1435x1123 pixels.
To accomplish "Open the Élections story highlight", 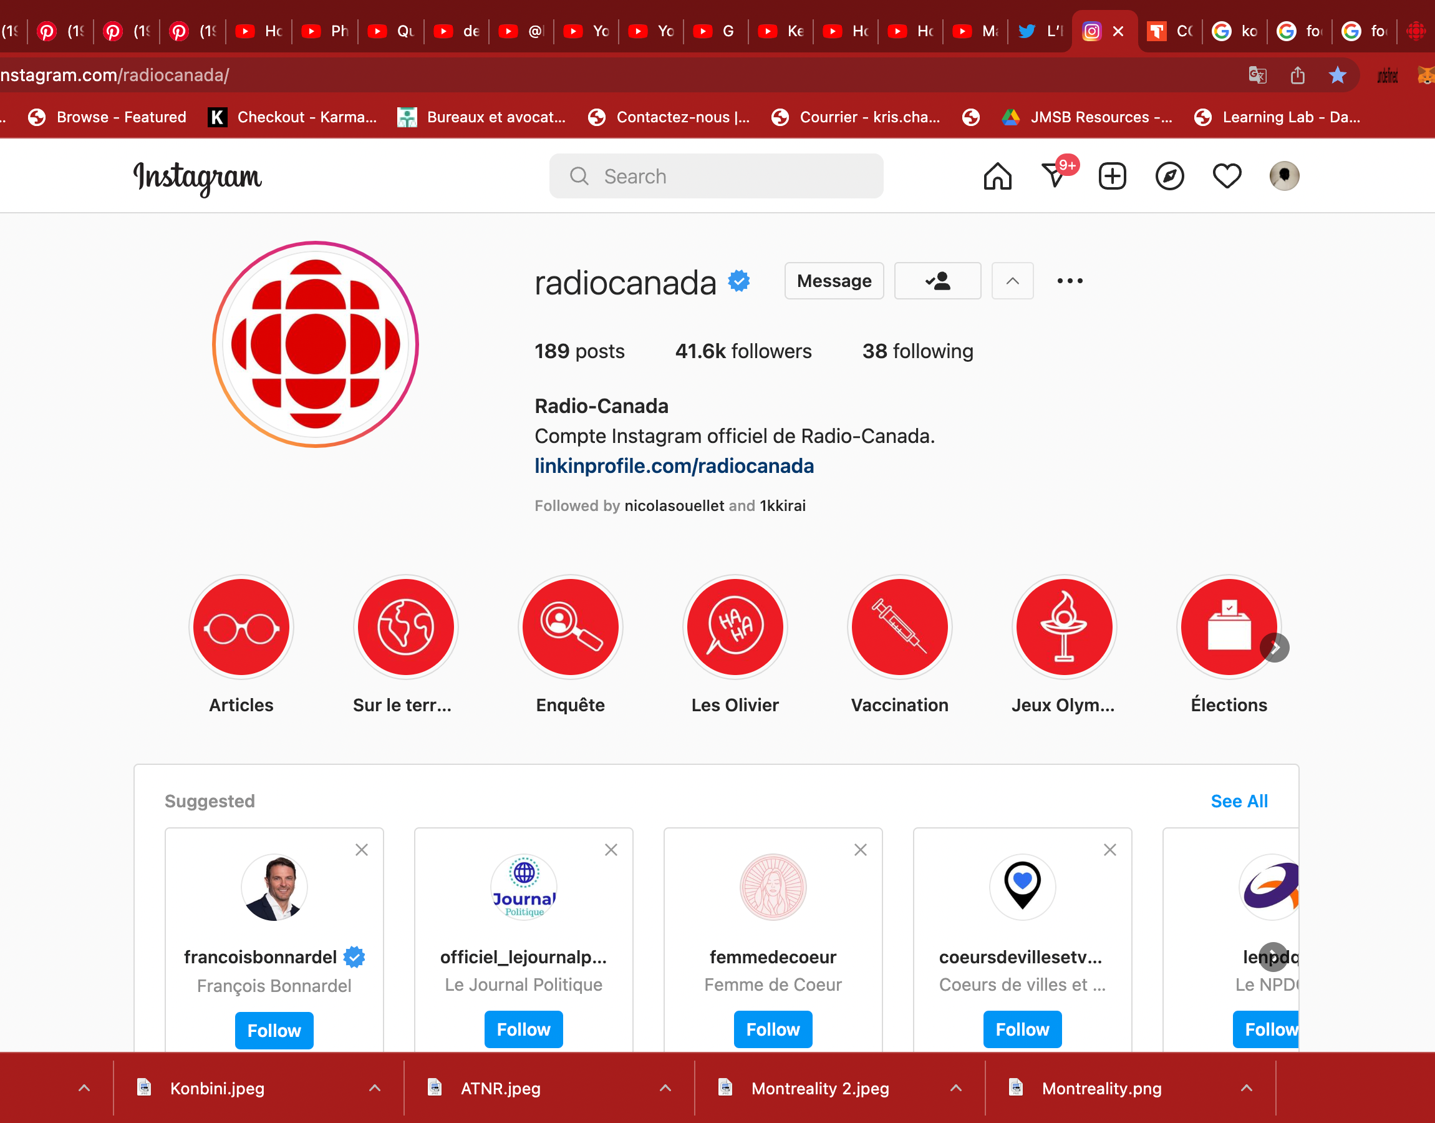I will (x=1229, y=627).
